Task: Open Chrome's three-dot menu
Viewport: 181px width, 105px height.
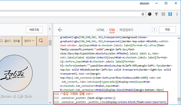Action: coord(177,14)
